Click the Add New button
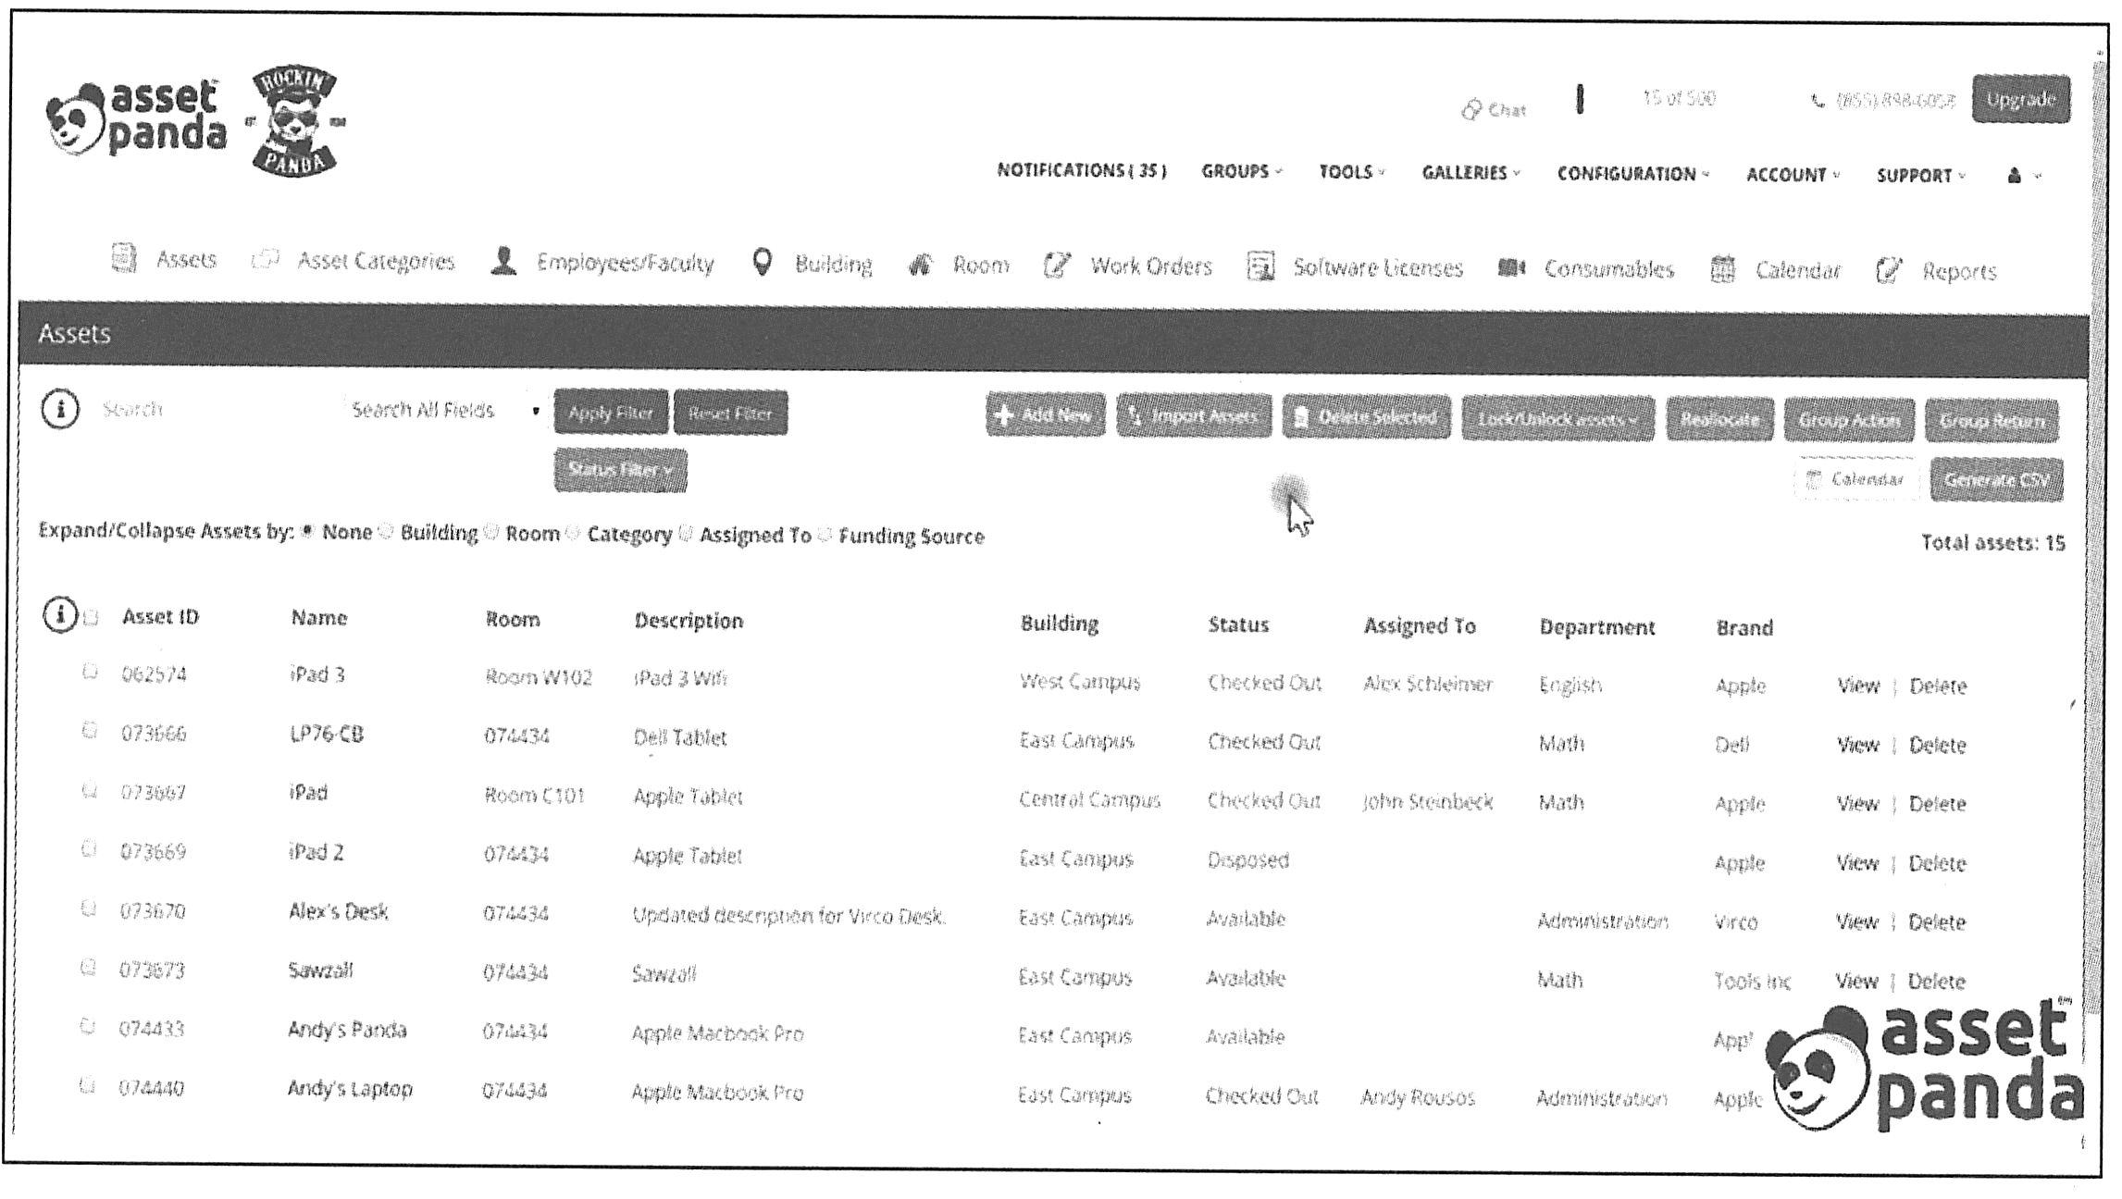The width and height of the screenshot is (2122, 1199). click(x=1046, y=415)
